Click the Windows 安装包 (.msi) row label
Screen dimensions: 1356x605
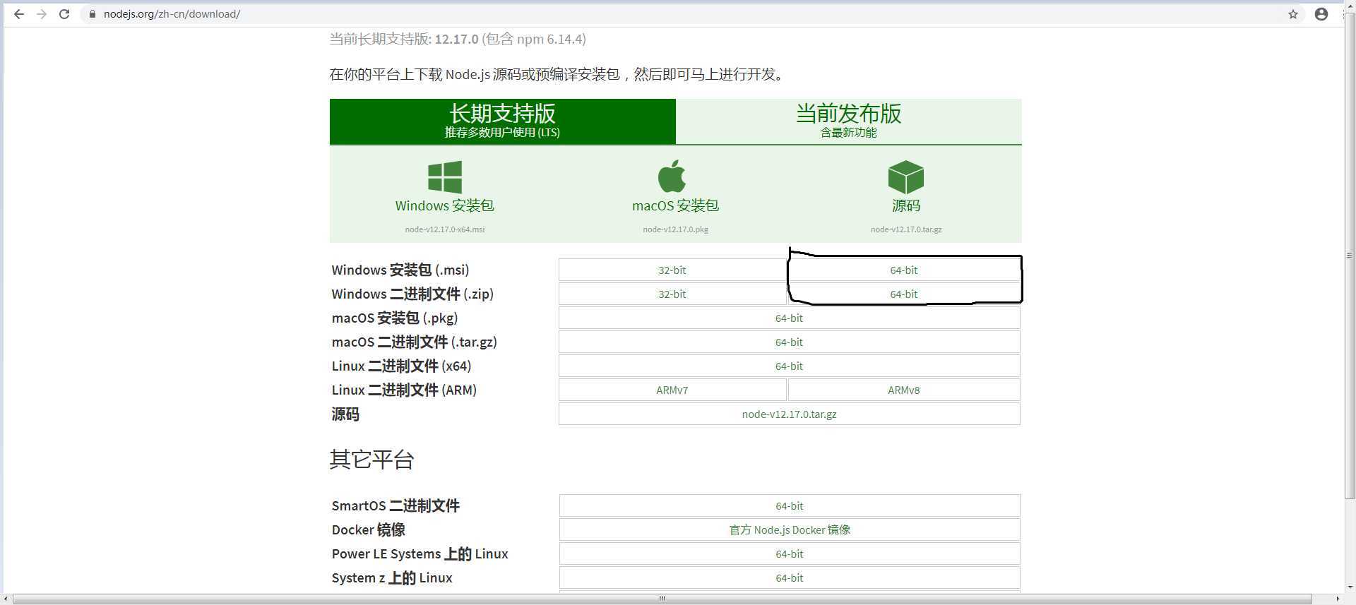coord(400,270)
